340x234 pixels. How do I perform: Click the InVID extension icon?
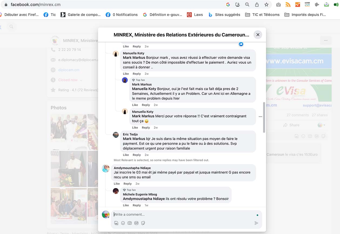click(x=307, y=5)
